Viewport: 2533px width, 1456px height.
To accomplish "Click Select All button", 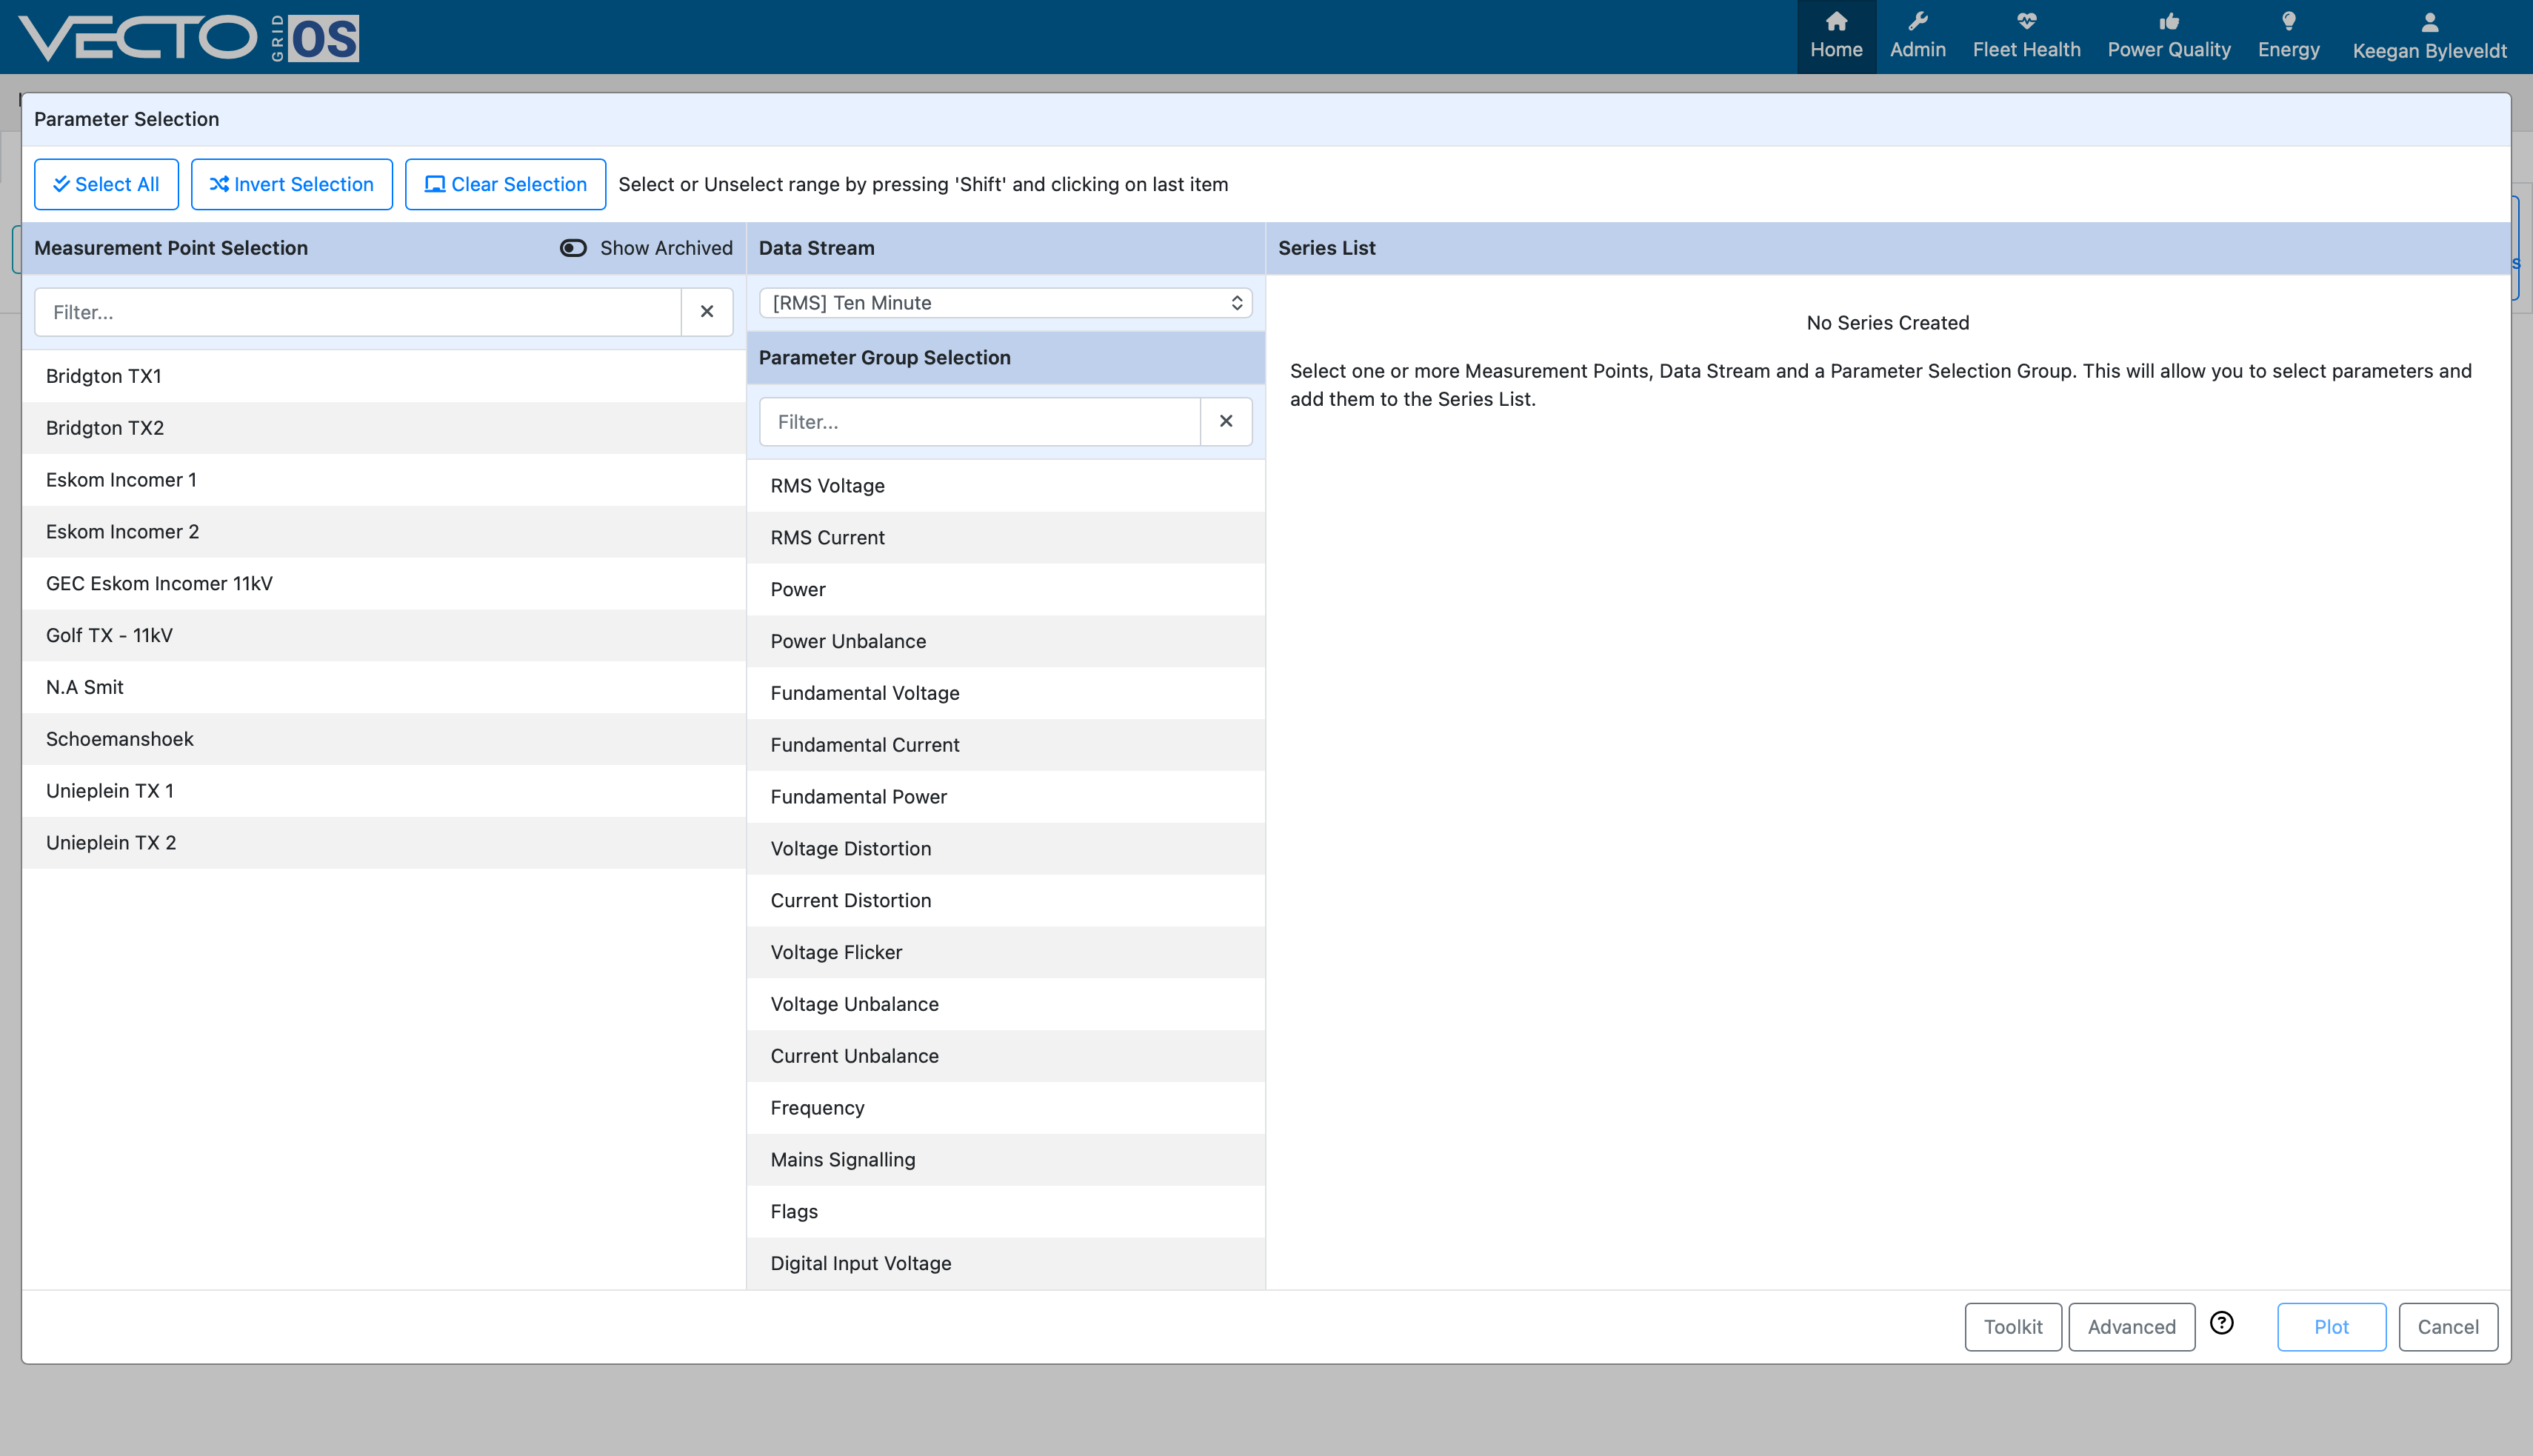I will 106,184.
